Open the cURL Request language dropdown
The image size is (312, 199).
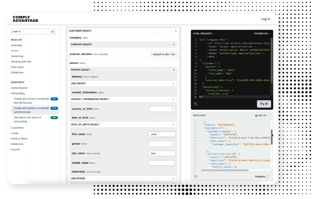pyautogui.click(x=204, y=34)
